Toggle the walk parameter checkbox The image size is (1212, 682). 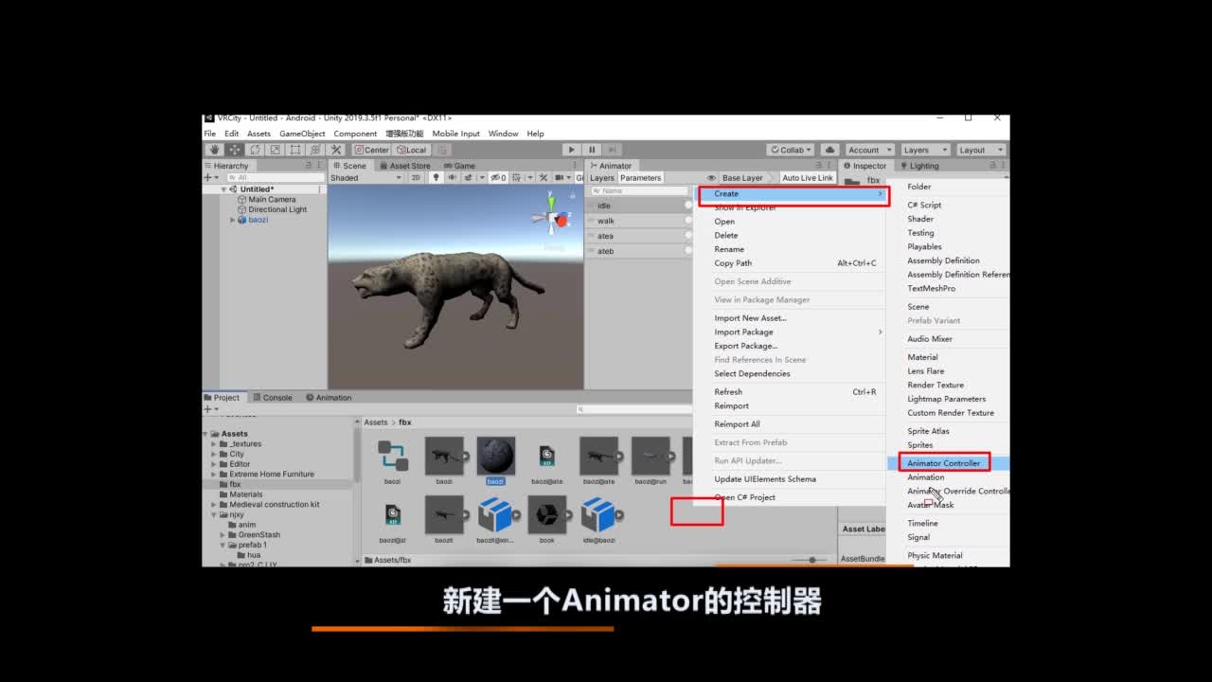click(689, 221)
